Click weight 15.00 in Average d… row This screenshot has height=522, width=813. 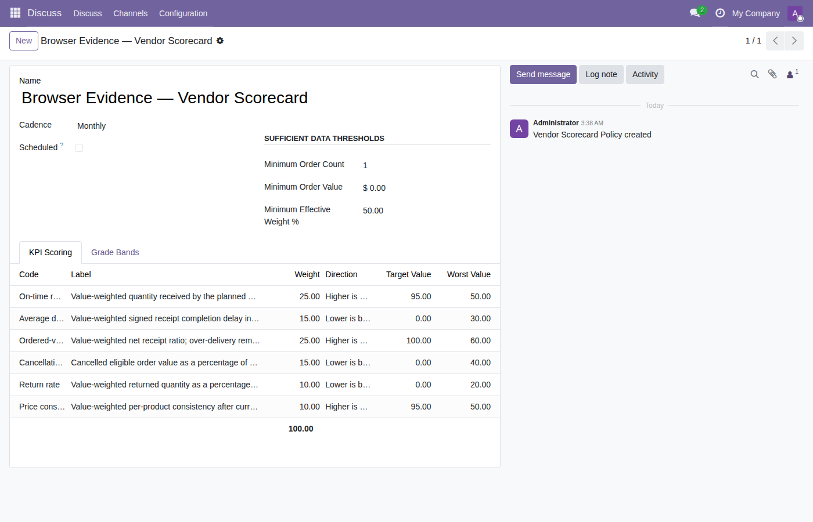pyautogui.click(x=310, y=318)
